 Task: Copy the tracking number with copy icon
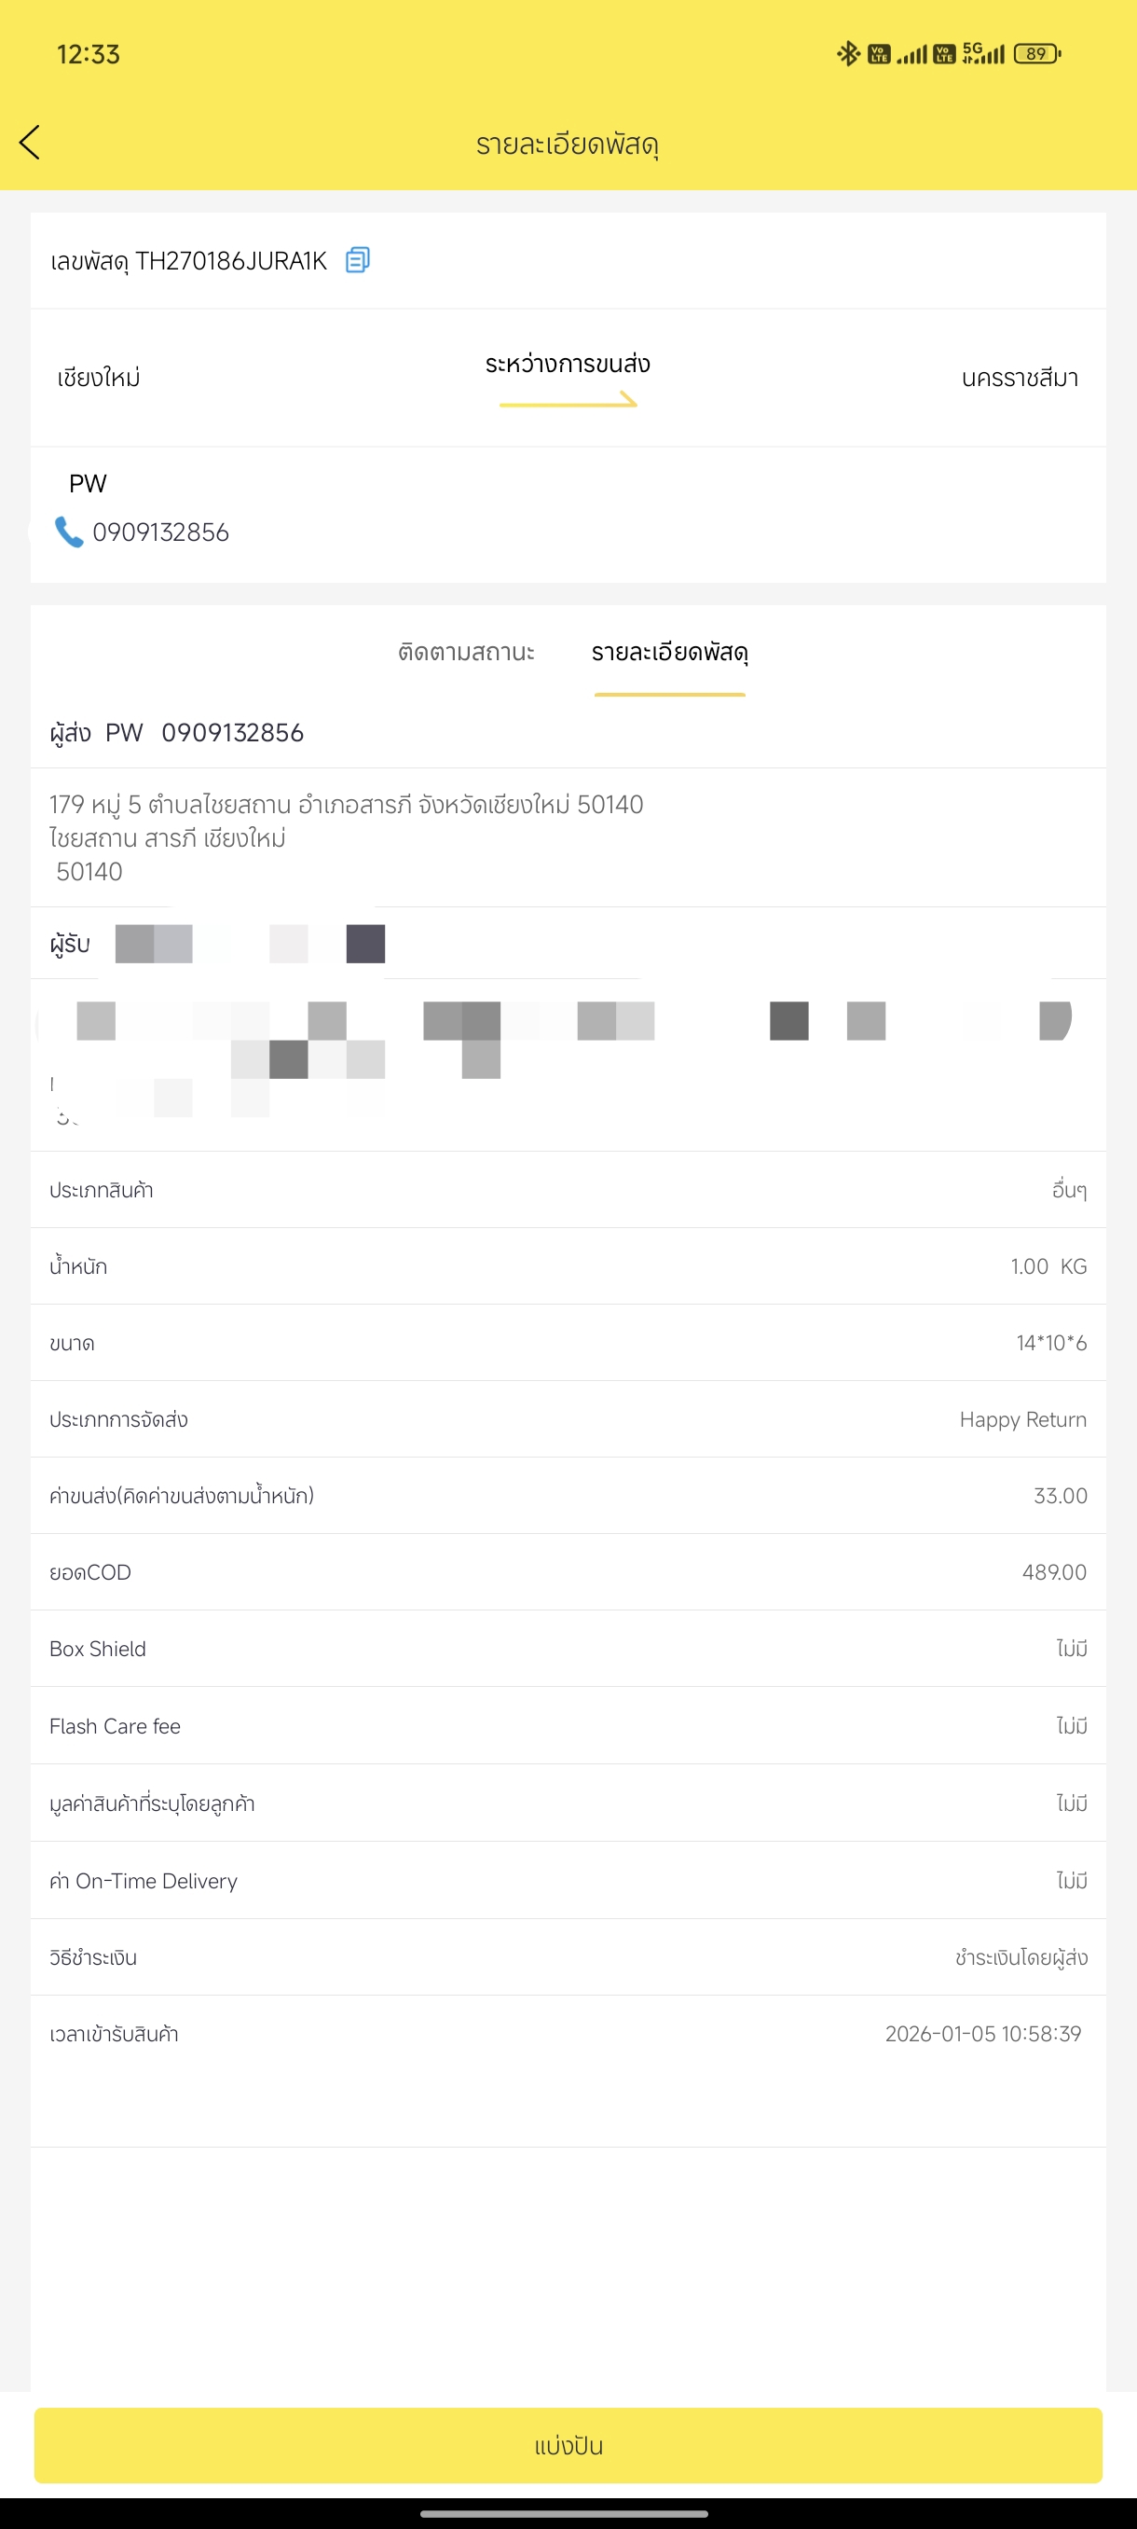coord(357,260)
